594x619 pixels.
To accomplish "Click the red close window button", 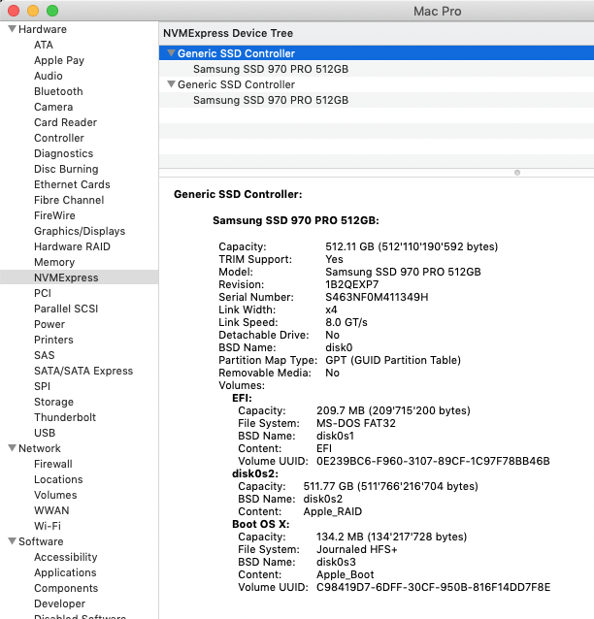I will point(14,11).
